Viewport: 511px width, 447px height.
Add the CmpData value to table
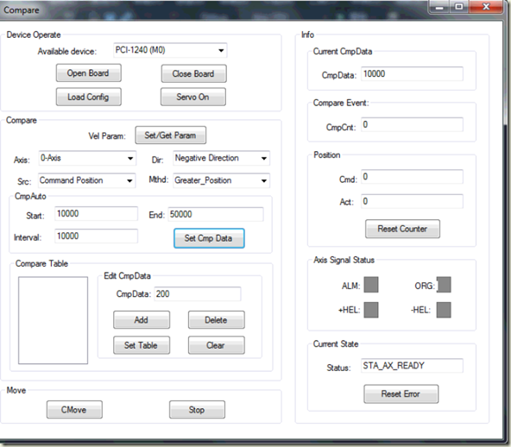point(142,320)
